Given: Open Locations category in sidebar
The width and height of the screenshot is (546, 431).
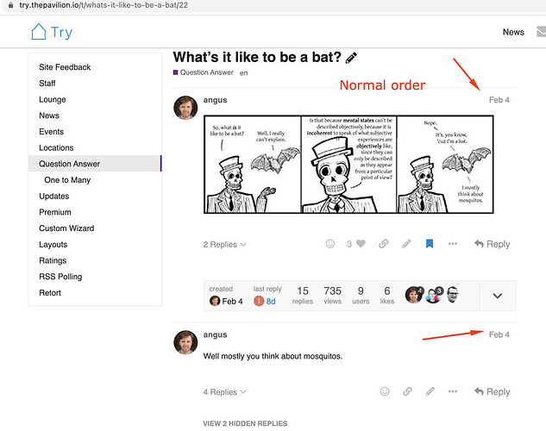Looking at the screenshot, I should pyautogui.click(x=56, y=148).
